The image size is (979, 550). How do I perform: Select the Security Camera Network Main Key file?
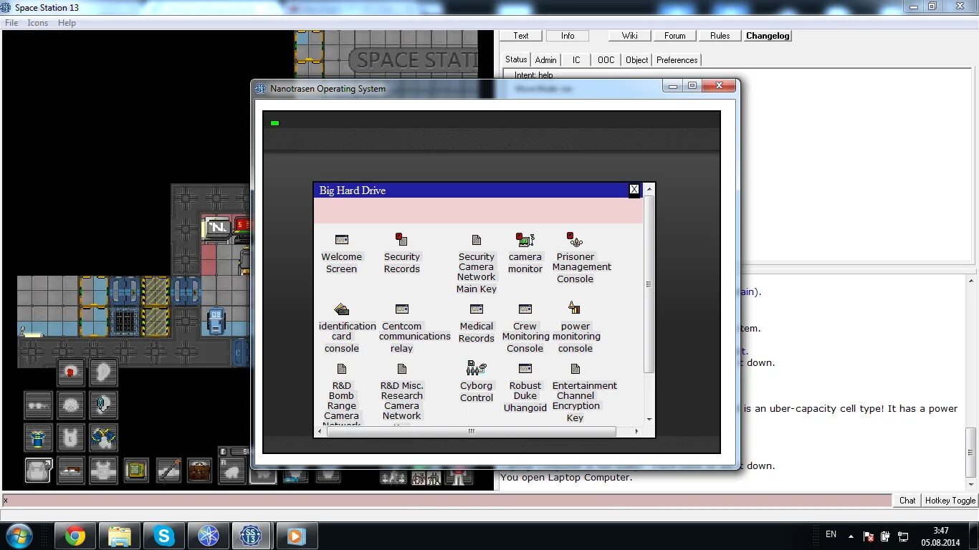pos(477,240)
